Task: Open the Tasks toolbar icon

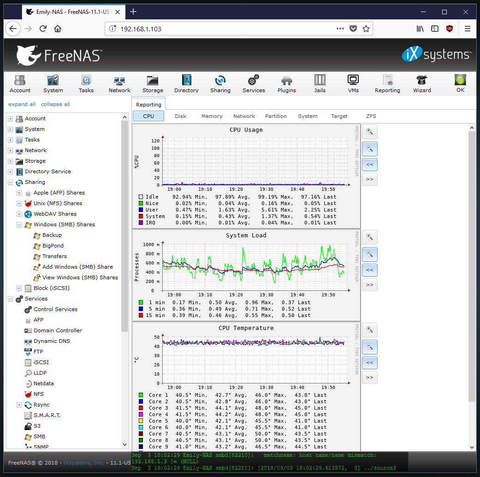Action: [x=86, y=84]
